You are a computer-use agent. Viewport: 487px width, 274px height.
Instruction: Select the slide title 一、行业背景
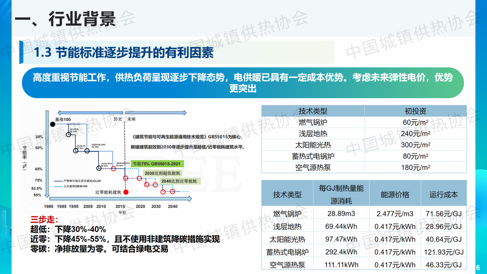tap(64, 19)
